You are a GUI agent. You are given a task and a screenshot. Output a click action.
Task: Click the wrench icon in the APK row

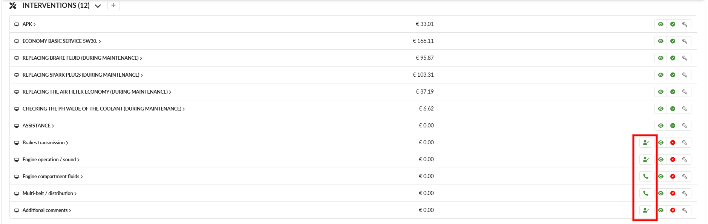685,24
